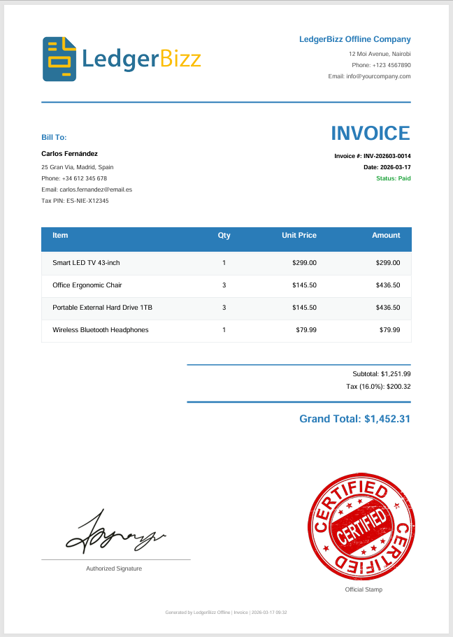Screen dimensions: 453x637
Task: Click the Grand Total $1,452.31 text
Action: (x=354, y=419)
